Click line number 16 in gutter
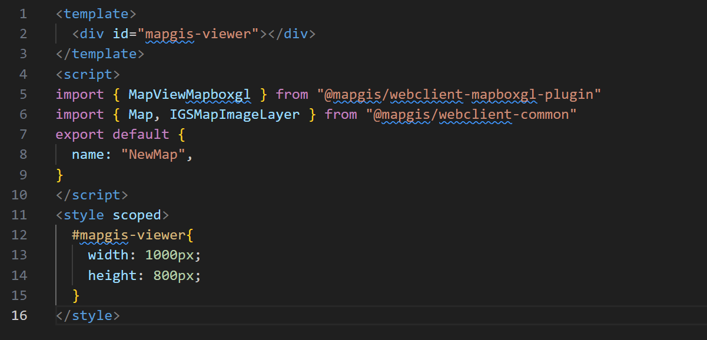Image resolution: width=707 pixels, height=340 pixels. coord(19,315)
